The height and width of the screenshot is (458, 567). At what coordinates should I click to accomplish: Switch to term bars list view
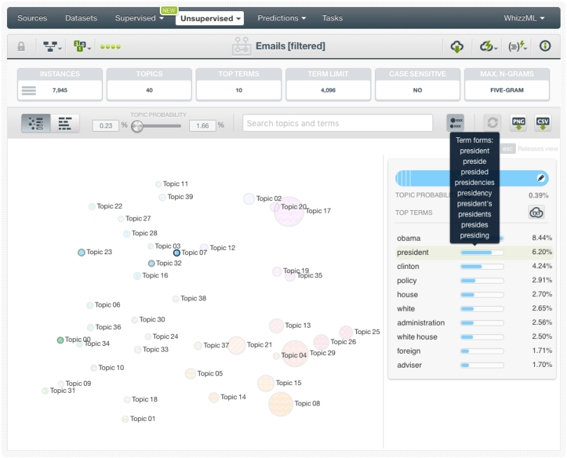65,123
